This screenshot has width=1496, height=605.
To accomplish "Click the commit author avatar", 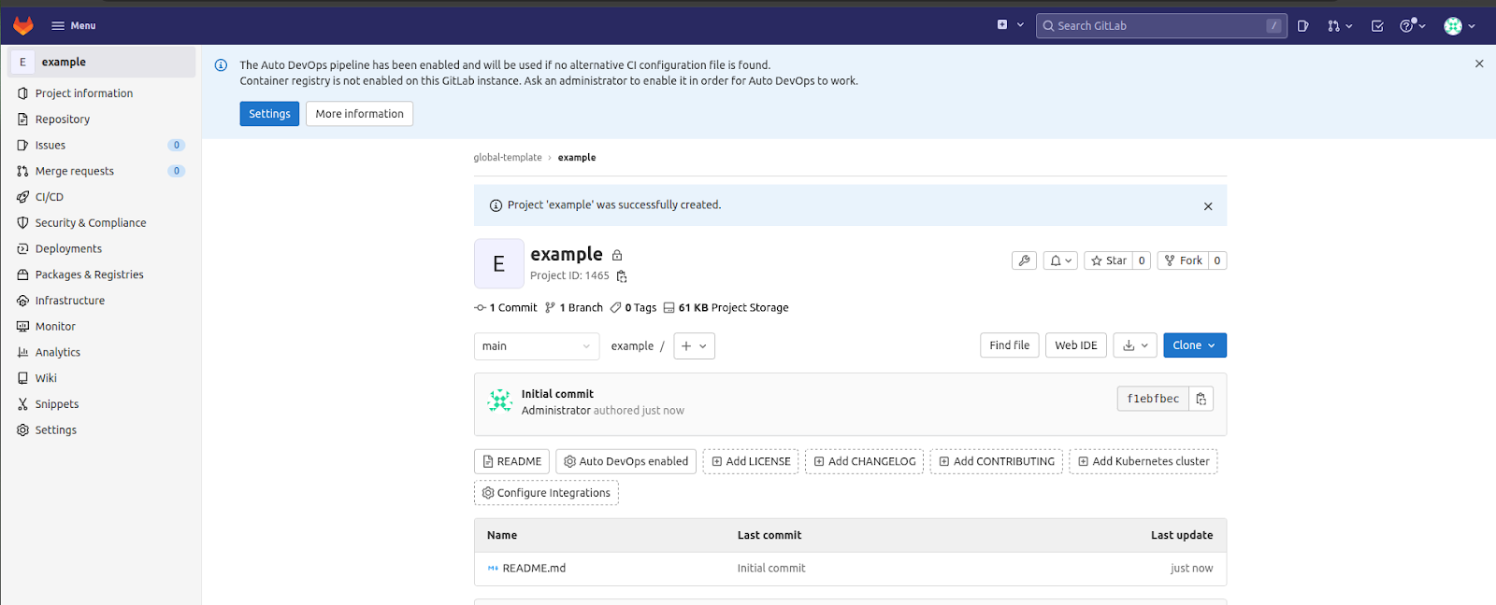I will tap(500, 401).
